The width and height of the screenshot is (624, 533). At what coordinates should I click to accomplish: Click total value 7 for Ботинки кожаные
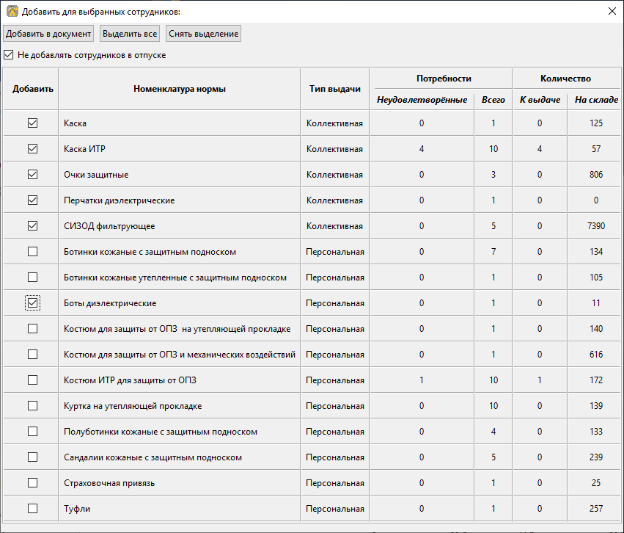[493, 251]
